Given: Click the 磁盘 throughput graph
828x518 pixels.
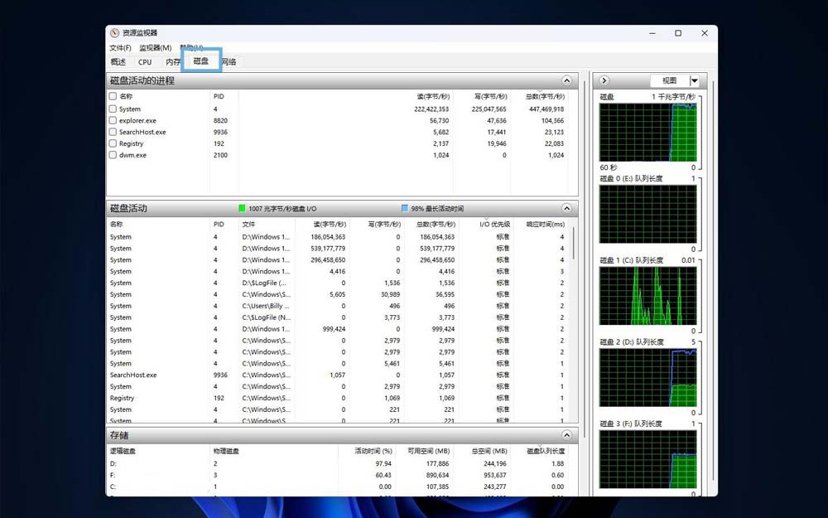Looking at the screenshot, I should click(x=648, y=132).
